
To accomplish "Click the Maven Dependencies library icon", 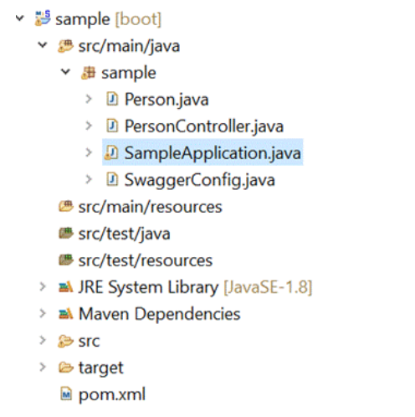I will [66, 314].
